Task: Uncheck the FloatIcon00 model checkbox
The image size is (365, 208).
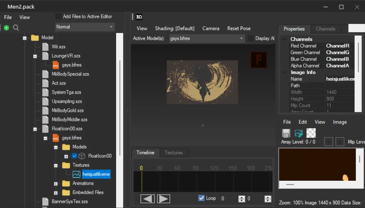Action: (74, 156)
